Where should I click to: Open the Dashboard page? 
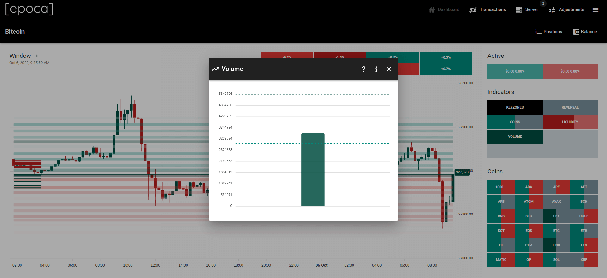click(444, 10)
